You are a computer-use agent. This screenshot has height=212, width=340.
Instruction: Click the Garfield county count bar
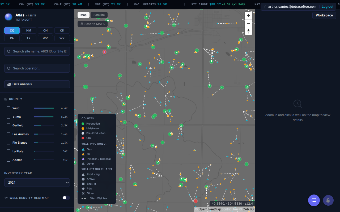(44, 125)
